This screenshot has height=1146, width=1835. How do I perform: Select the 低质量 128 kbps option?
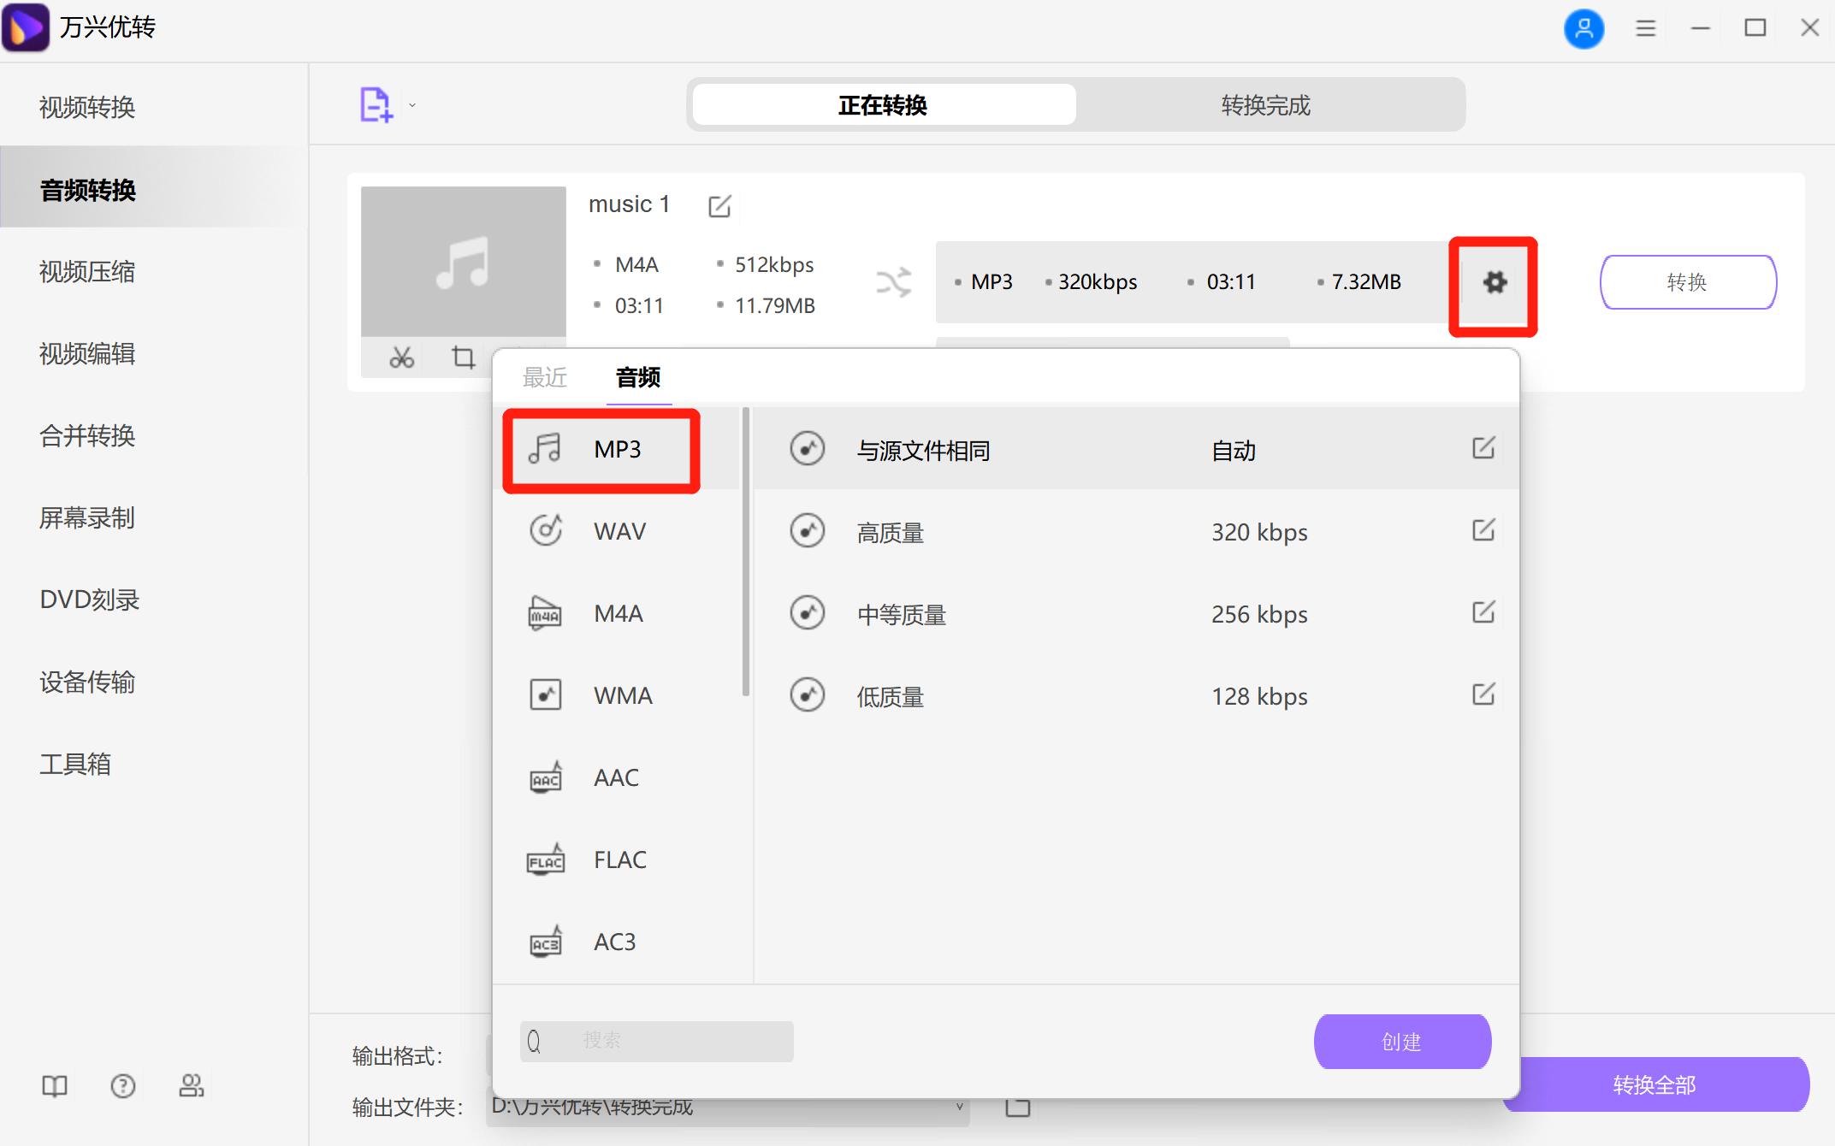pyautogui.click(x=890, y=695)
